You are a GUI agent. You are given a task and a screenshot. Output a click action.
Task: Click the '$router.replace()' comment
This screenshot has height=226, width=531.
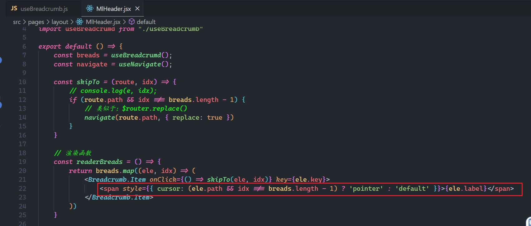point(154,108)
